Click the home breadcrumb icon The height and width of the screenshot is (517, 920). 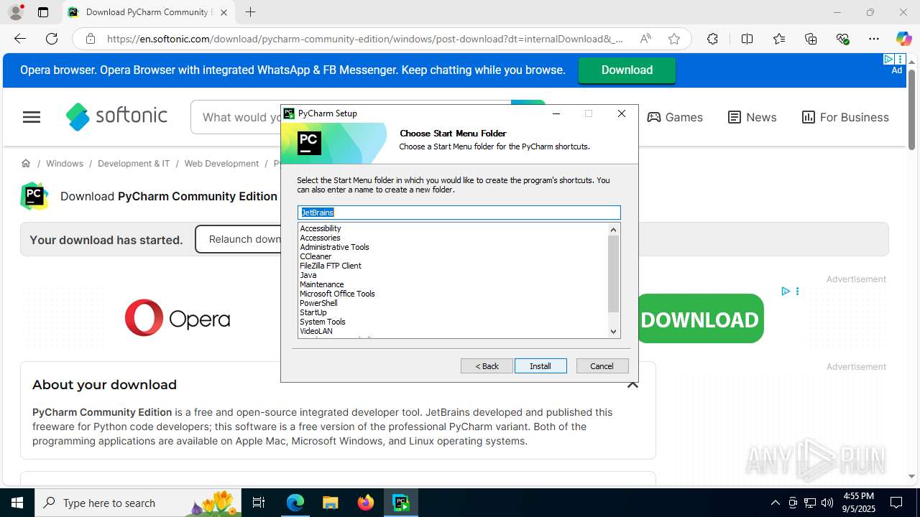click(26, 163)
